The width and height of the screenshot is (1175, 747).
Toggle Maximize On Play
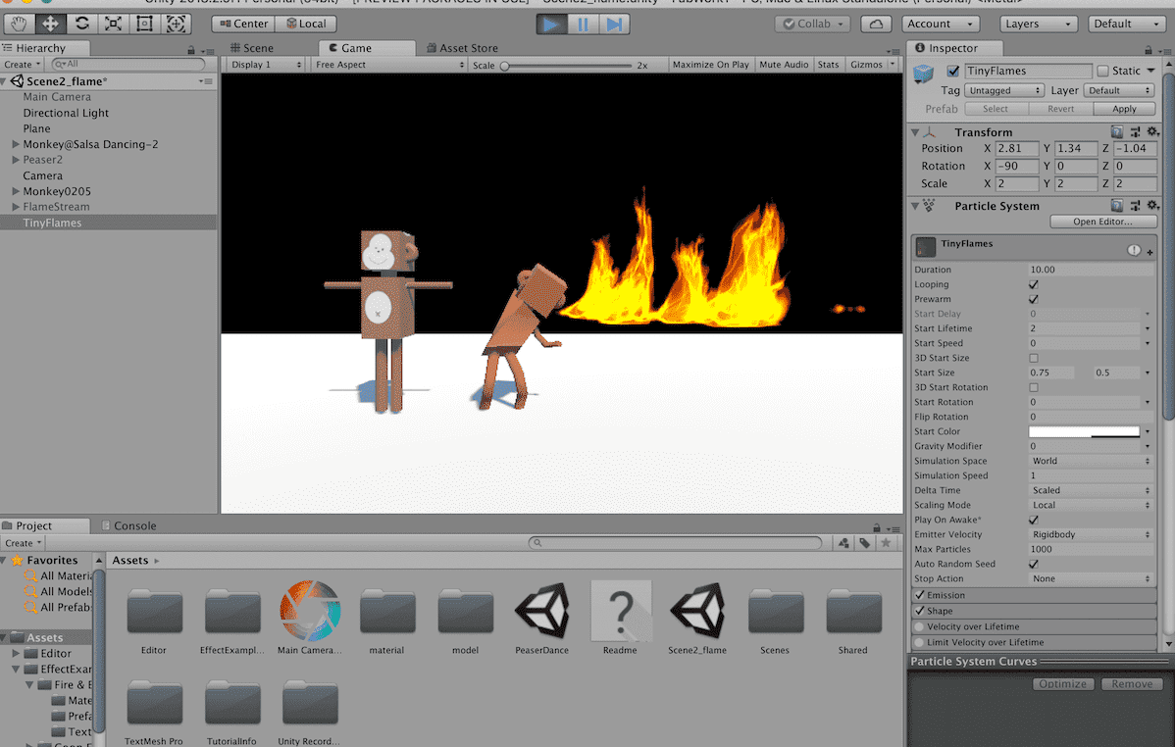(710, 65)
